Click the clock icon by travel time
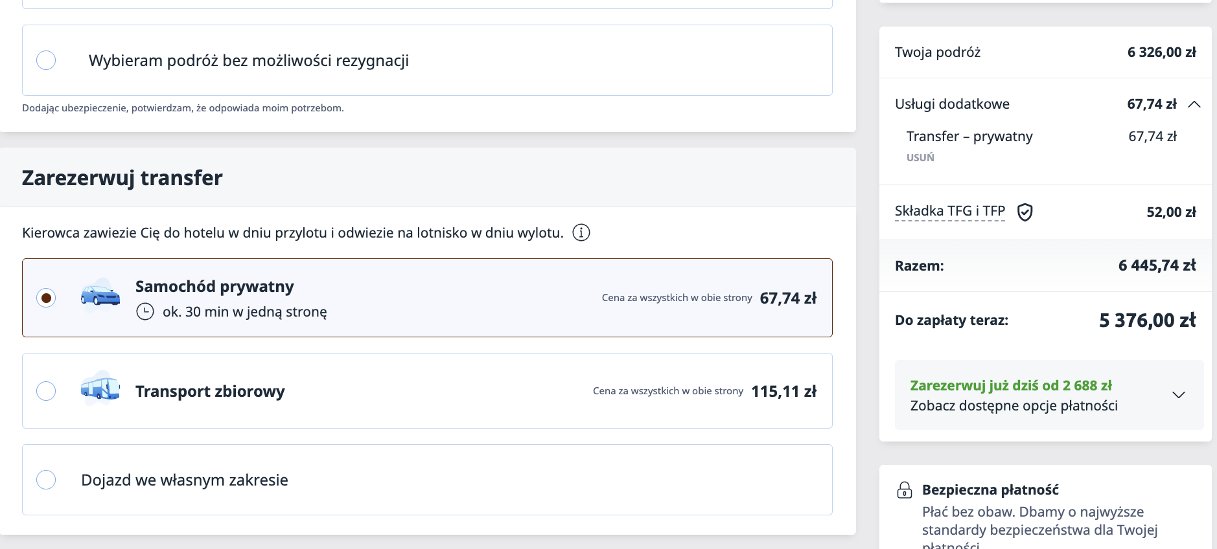This screenshot has height=549, width=1217. (x=145, y=312)
